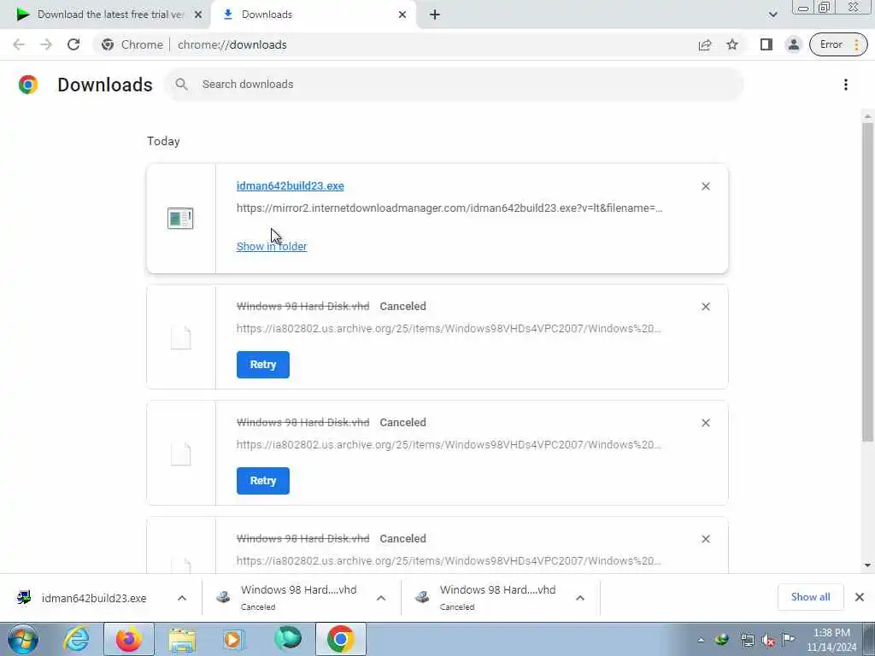Click the Chrome taskbar icon
This screenshot has width=875, height=656.
point(341,639)
